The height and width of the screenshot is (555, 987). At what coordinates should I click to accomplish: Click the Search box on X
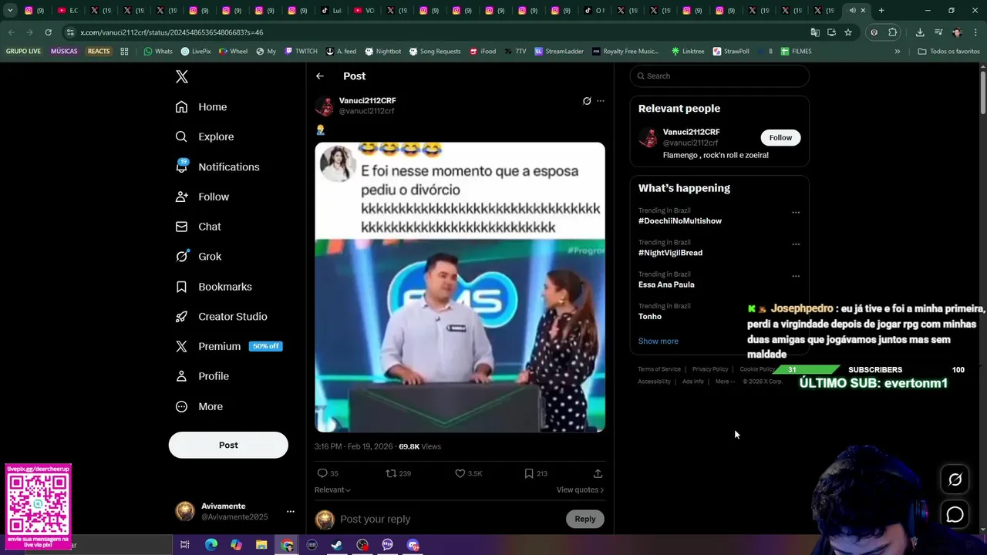click(719, 76)
